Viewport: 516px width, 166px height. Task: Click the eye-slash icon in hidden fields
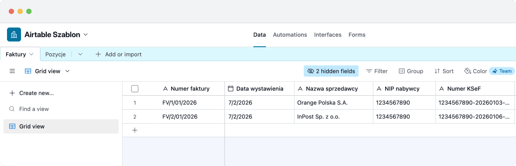(x=311, y=71)
